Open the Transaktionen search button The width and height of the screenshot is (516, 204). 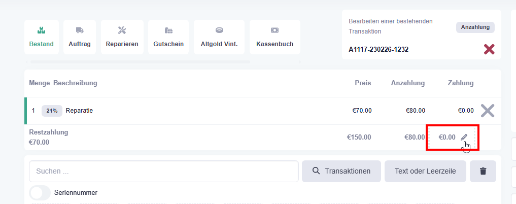pos(341,171)
